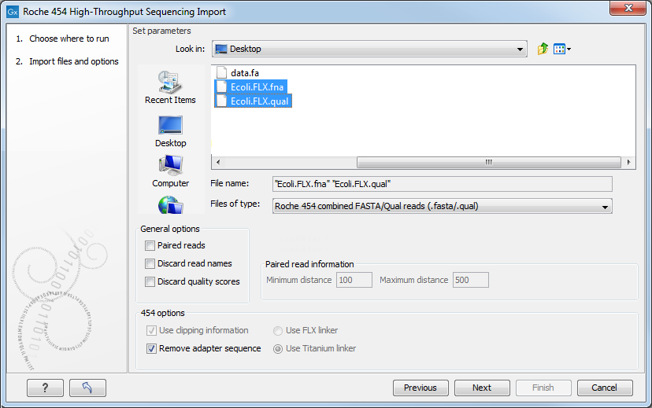Open Recent Items shortcut
Screen dimensions: 652x408
click(170, 86)
